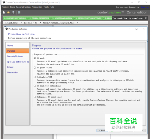Select 3D mesh for retouching option
The height and width of the screenshot is (139, 150).
click(x=35, y=86)
